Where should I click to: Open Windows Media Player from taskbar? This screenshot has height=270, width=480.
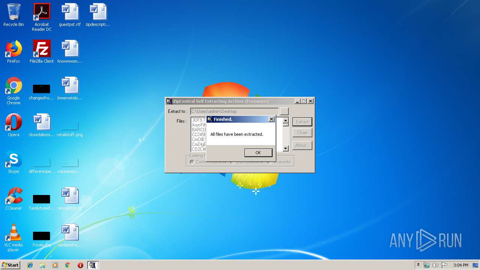pyautogui.click(x=55, y=265)
